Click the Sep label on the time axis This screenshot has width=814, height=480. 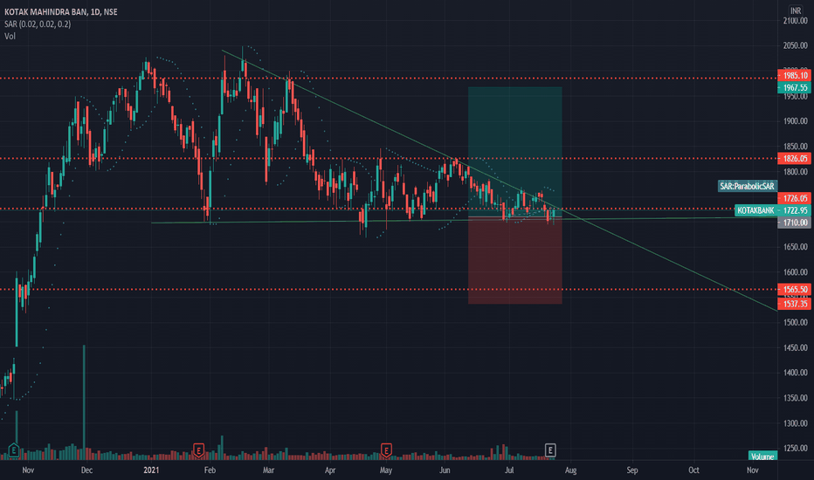click(631, 470)
